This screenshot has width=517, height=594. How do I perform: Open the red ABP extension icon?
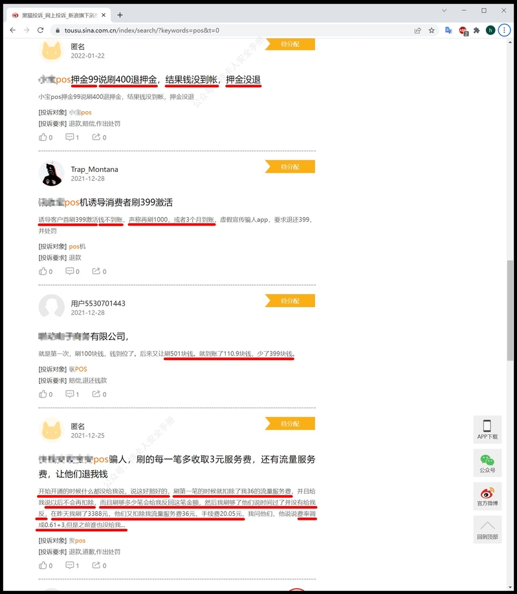tap(463, 30)
